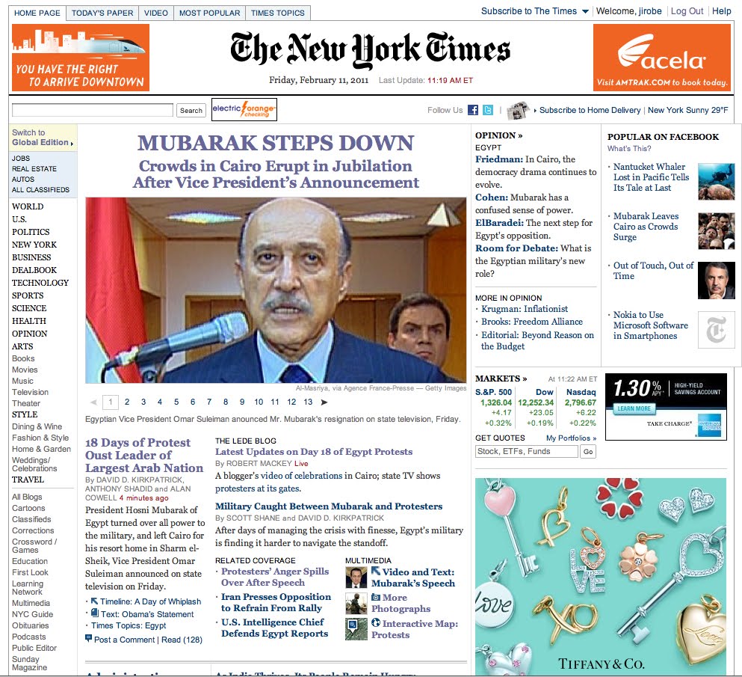Click the LEARN MORE ad button
The image size is (742, 677).
634,408
